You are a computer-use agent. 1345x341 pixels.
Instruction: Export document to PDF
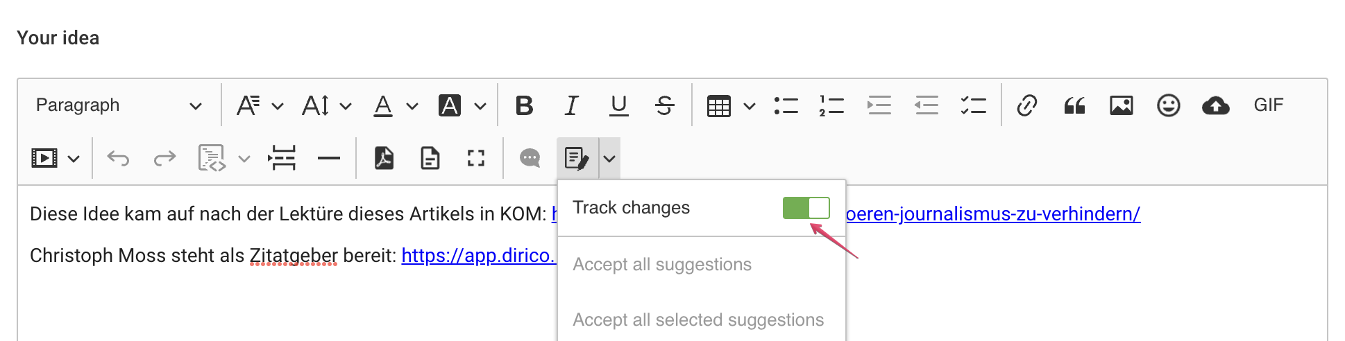(x=384, y=158)
